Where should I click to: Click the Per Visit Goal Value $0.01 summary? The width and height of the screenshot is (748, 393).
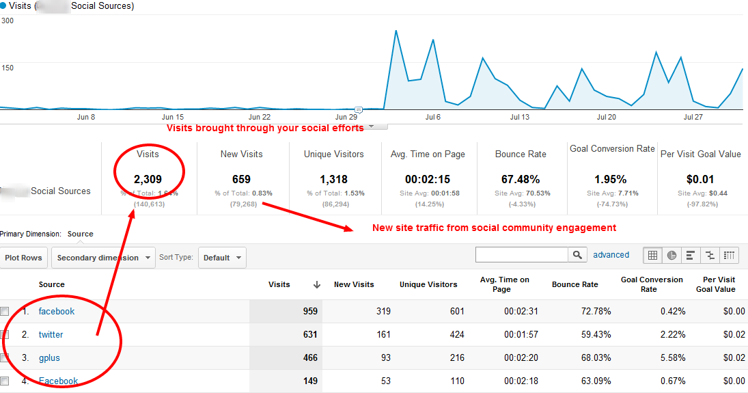(x=700, y=180)
